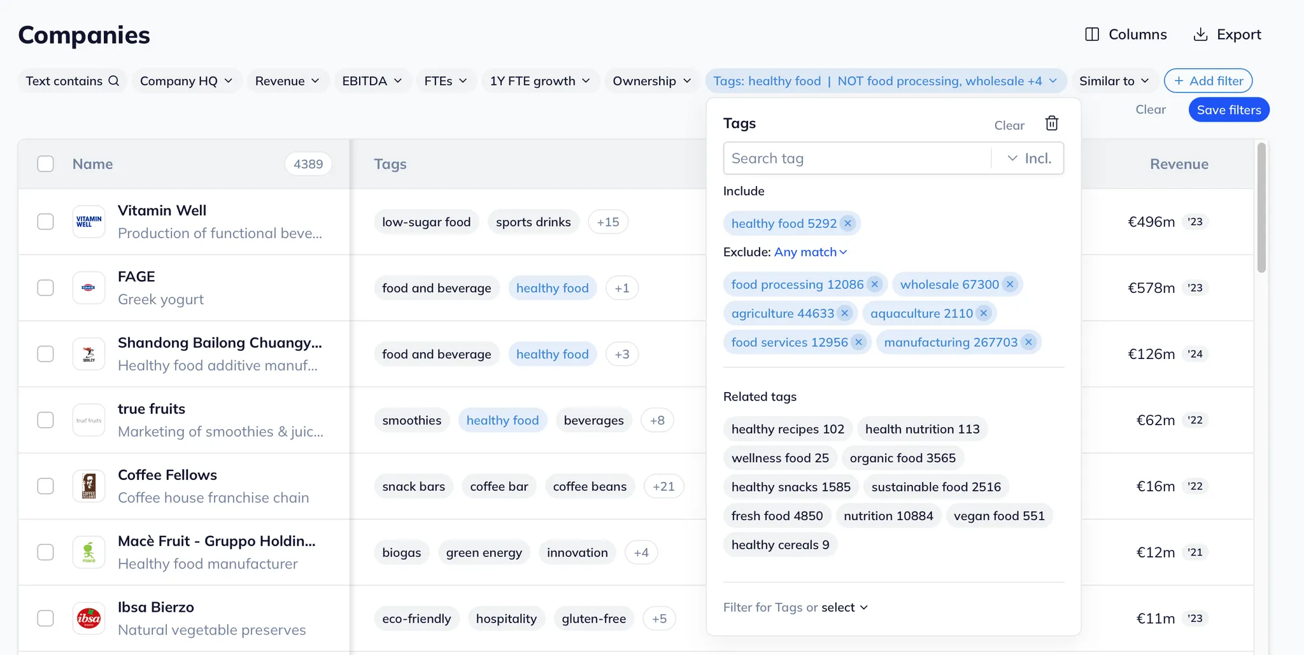Open the Columns layout icon
The height and width of the screenshot is (655, 1304).
(1092, 34)
